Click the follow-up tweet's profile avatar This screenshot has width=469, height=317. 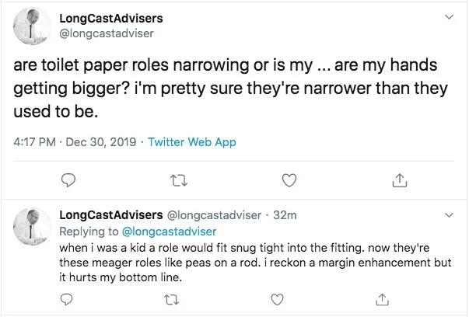(30, 225)
